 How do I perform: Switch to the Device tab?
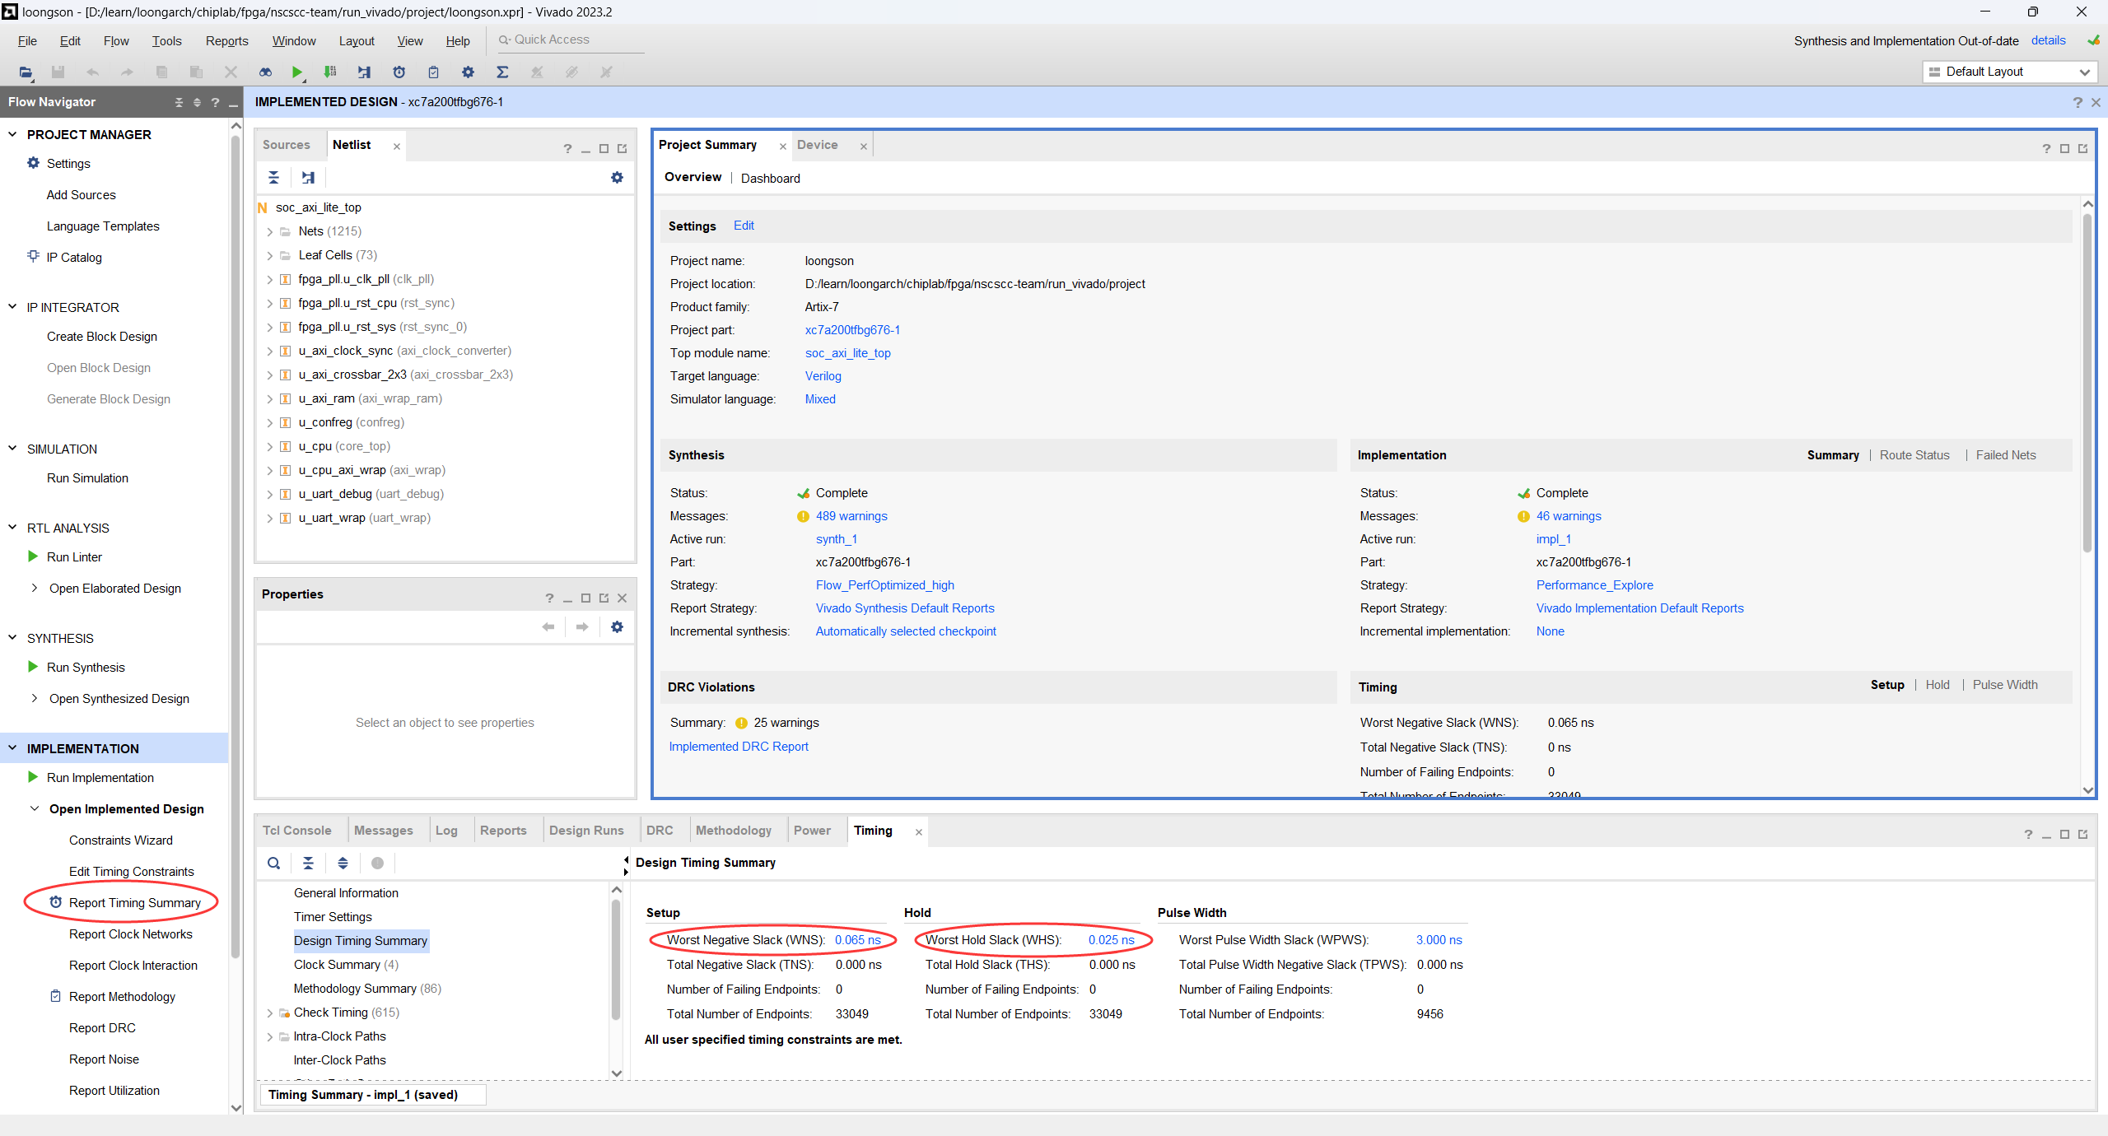(817, 145)
